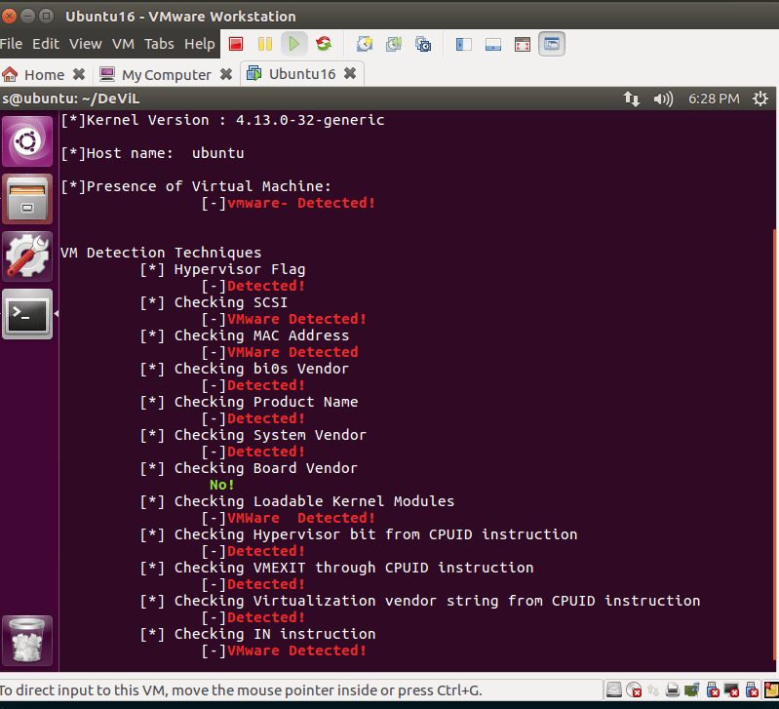Image resolution: width=779 pixels, height=709 pixels.
Task: Click the terminal title 's@ubuntu: ~/DeViL'
Action: [70, 98]
